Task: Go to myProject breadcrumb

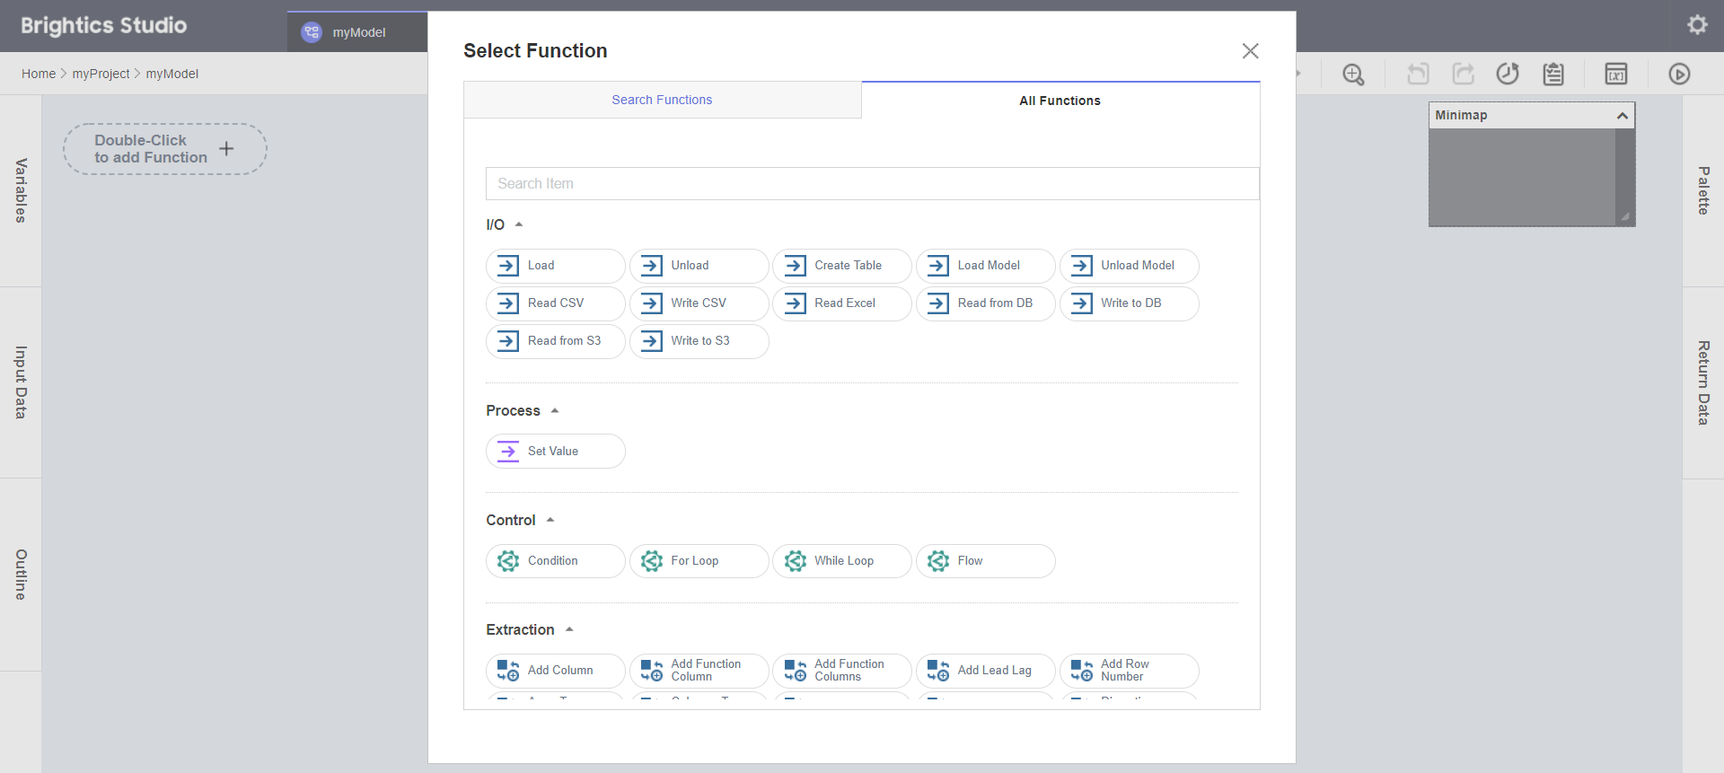Action: tap(101, 74)
